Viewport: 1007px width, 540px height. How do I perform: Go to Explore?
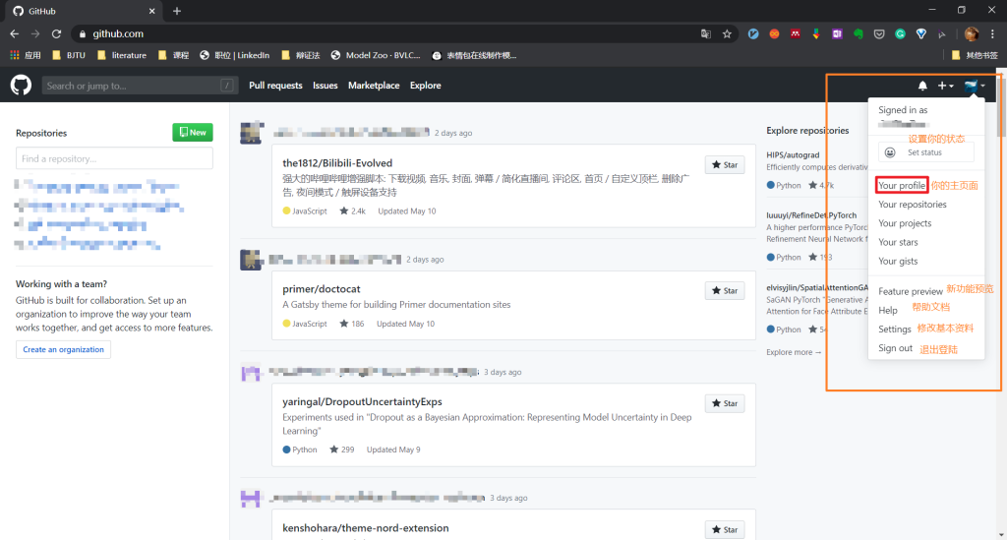[x=425, y=86]
